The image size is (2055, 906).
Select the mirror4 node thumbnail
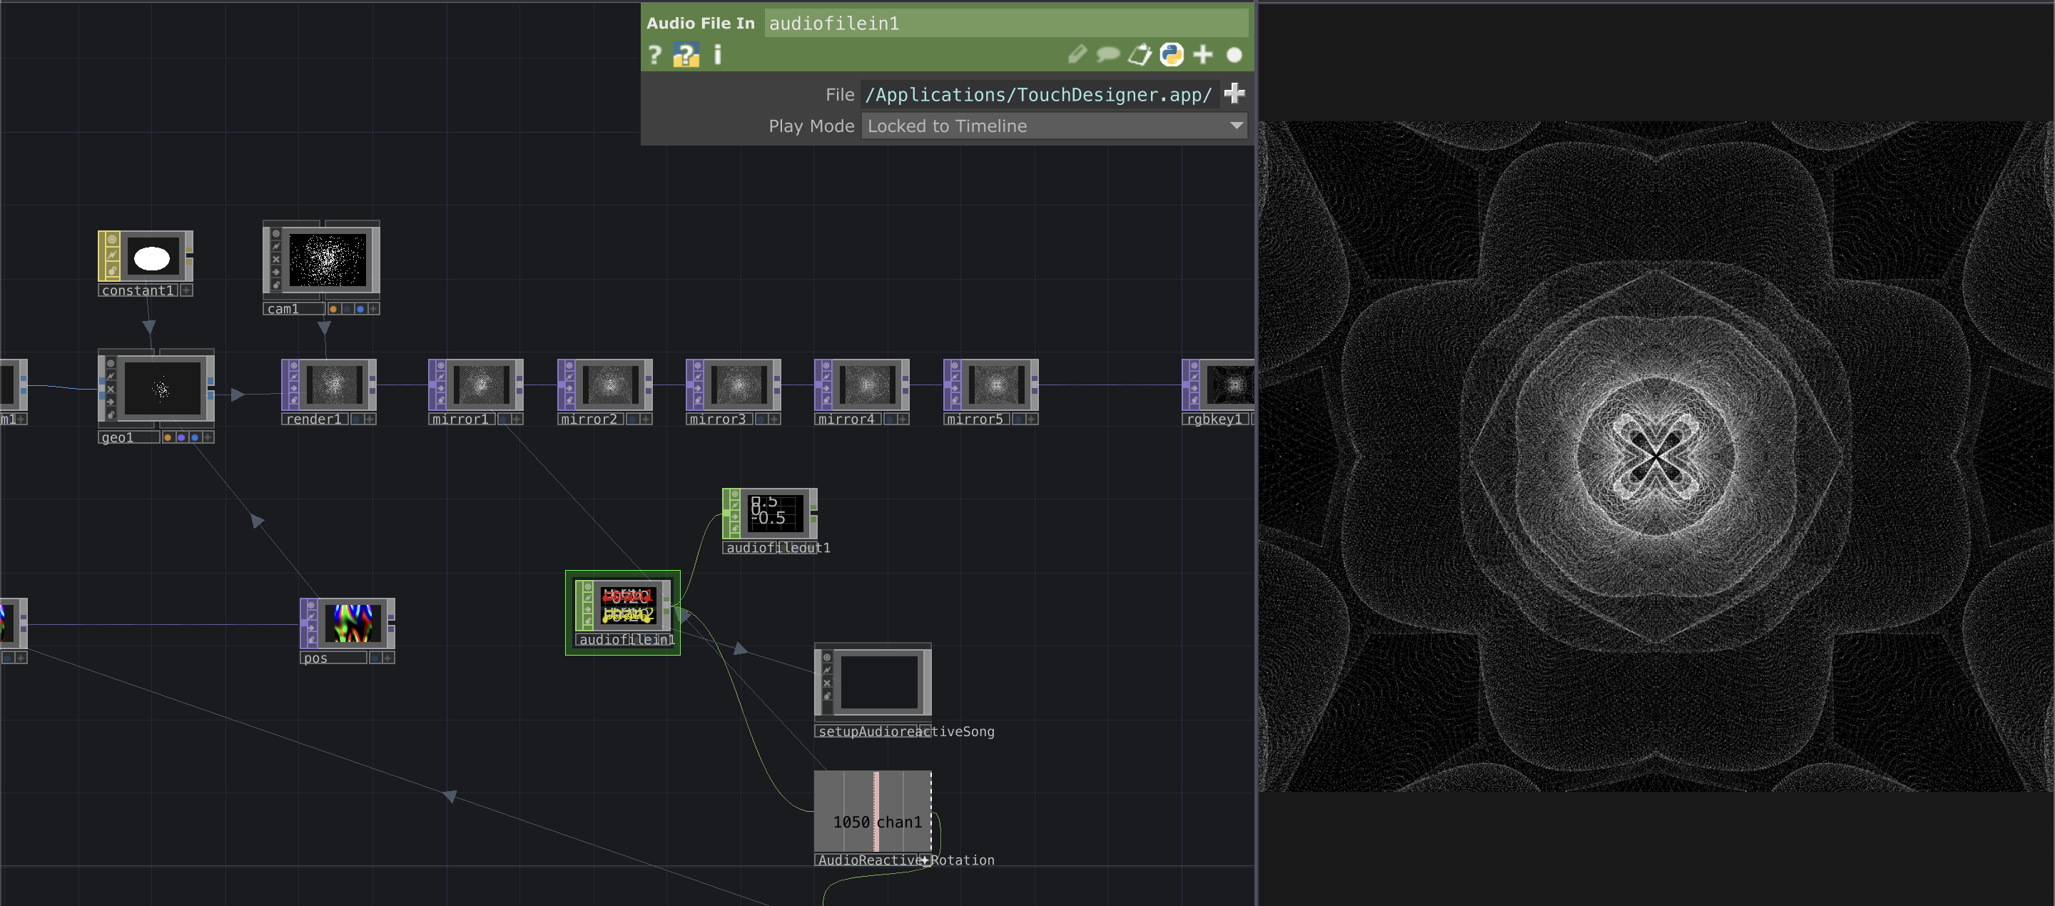pos(867,385)
